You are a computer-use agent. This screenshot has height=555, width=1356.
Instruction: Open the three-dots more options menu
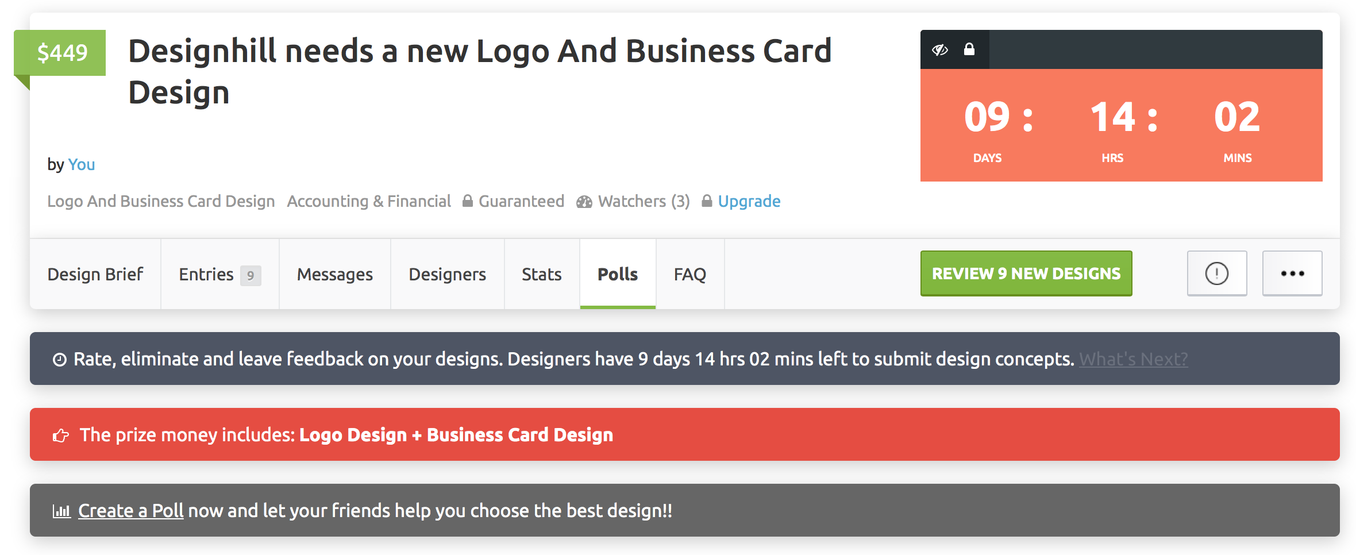click(1292, 273)
